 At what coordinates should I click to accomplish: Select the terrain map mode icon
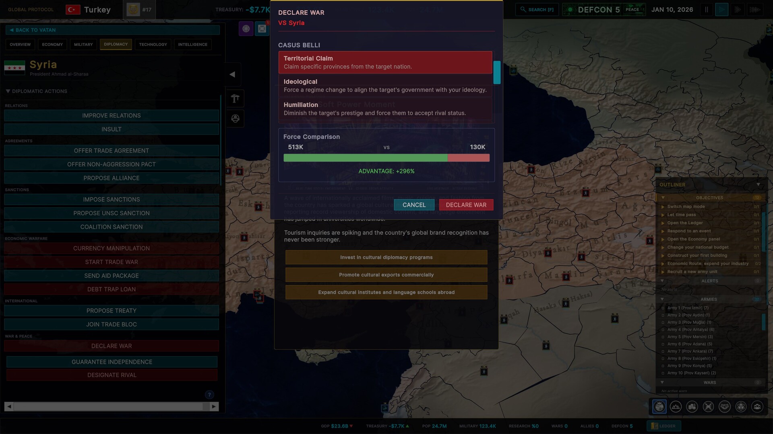click(x=676, y=407)
